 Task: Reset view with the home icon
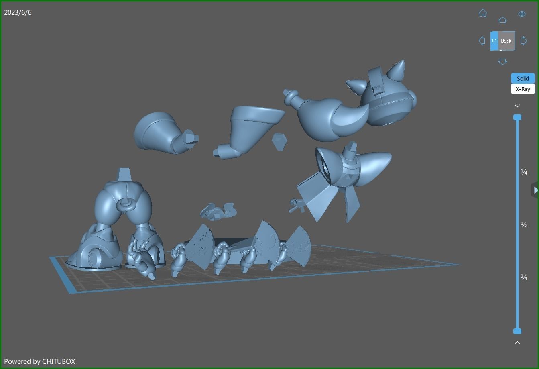(483, 13)
